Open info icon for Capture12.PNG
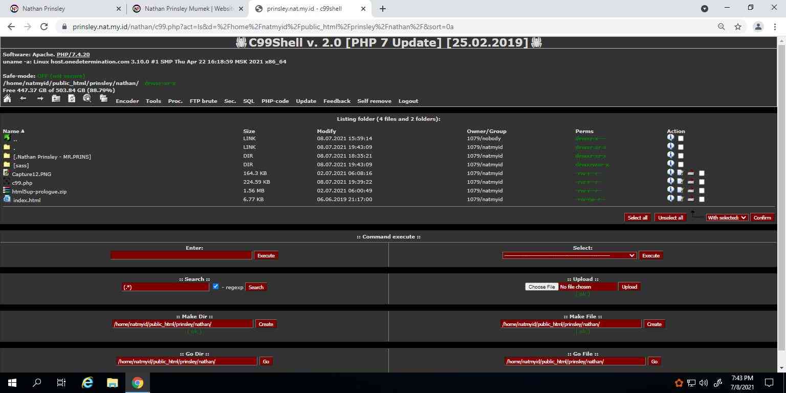The height and width of the screenshot is (393, 786). coord(670,172)
